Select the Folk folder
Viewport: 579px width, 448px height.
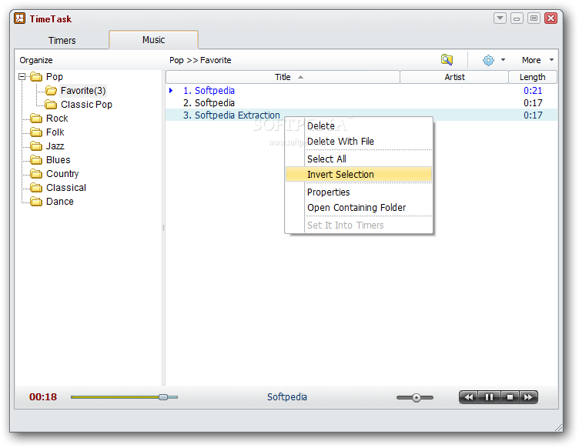(55, 132)
